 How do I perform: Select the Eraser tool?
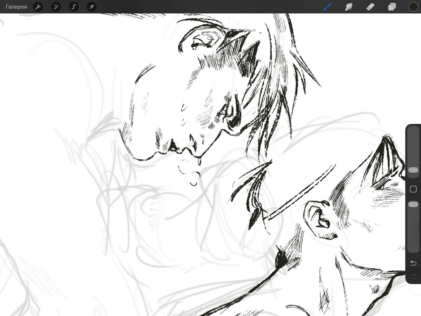click(x=370, y=7)
